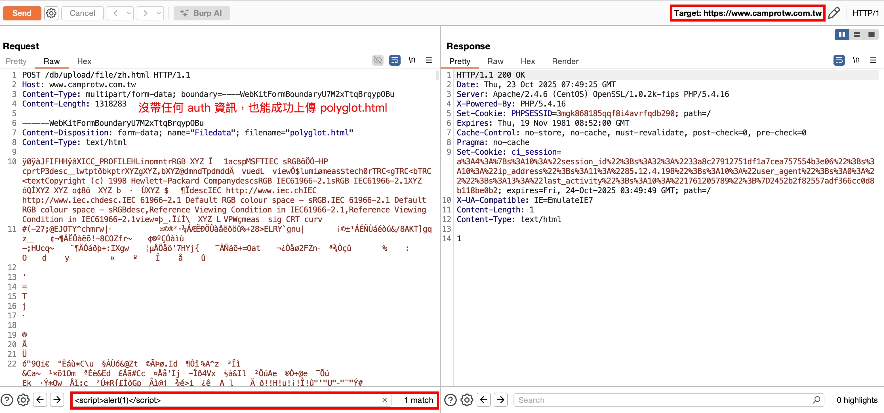Click the HTTP/1 protocol selector

[866, 13]
